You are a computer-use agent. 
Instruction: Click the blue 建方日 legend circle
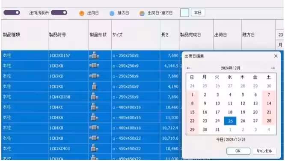pyautogui.click(x=112, y=13)
